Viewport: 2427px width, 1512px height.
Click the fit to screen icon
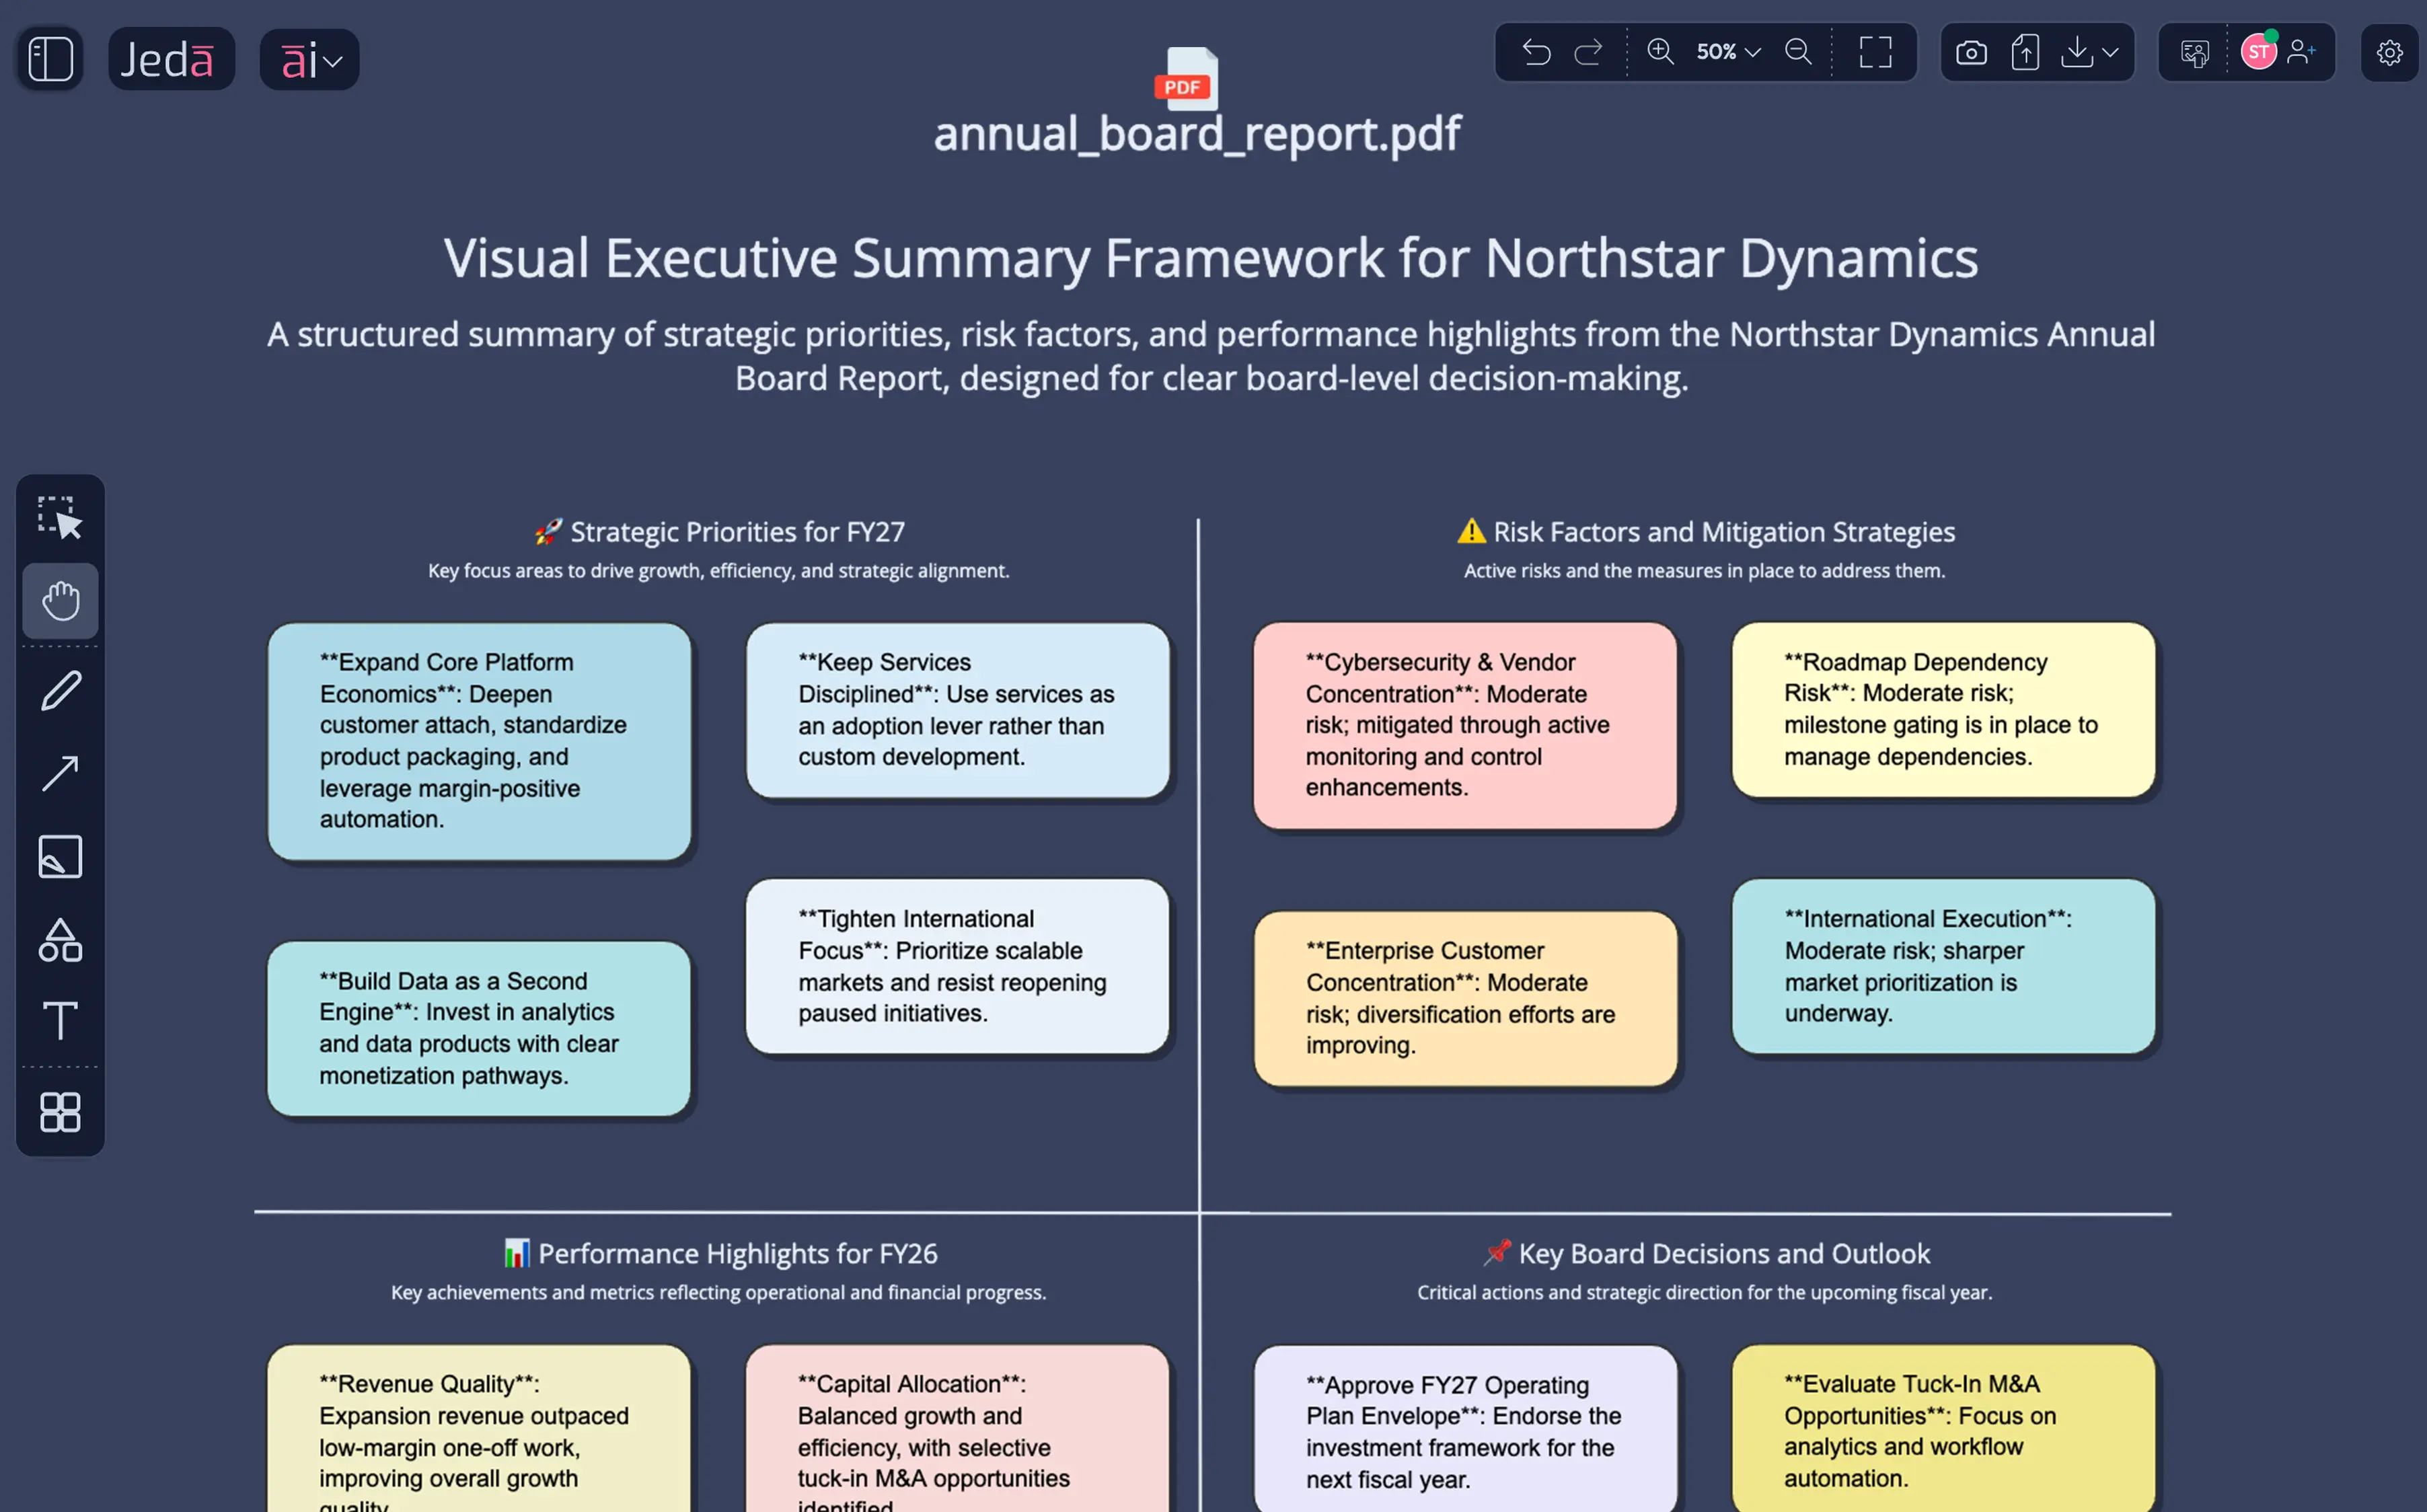(x=1875, y=52)
